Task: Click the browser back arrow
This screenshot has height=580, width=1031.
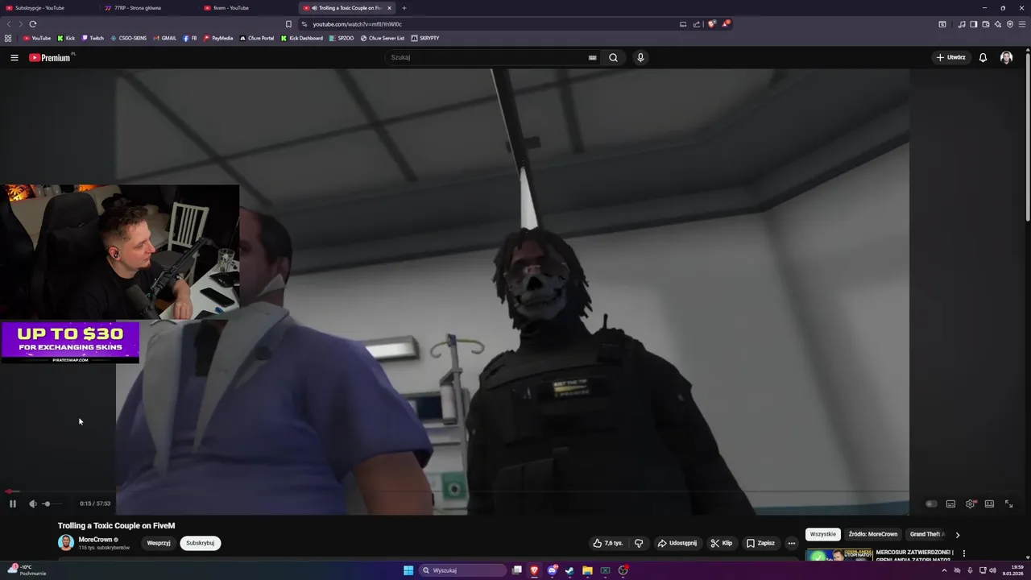Action: [x=9, y=24]
